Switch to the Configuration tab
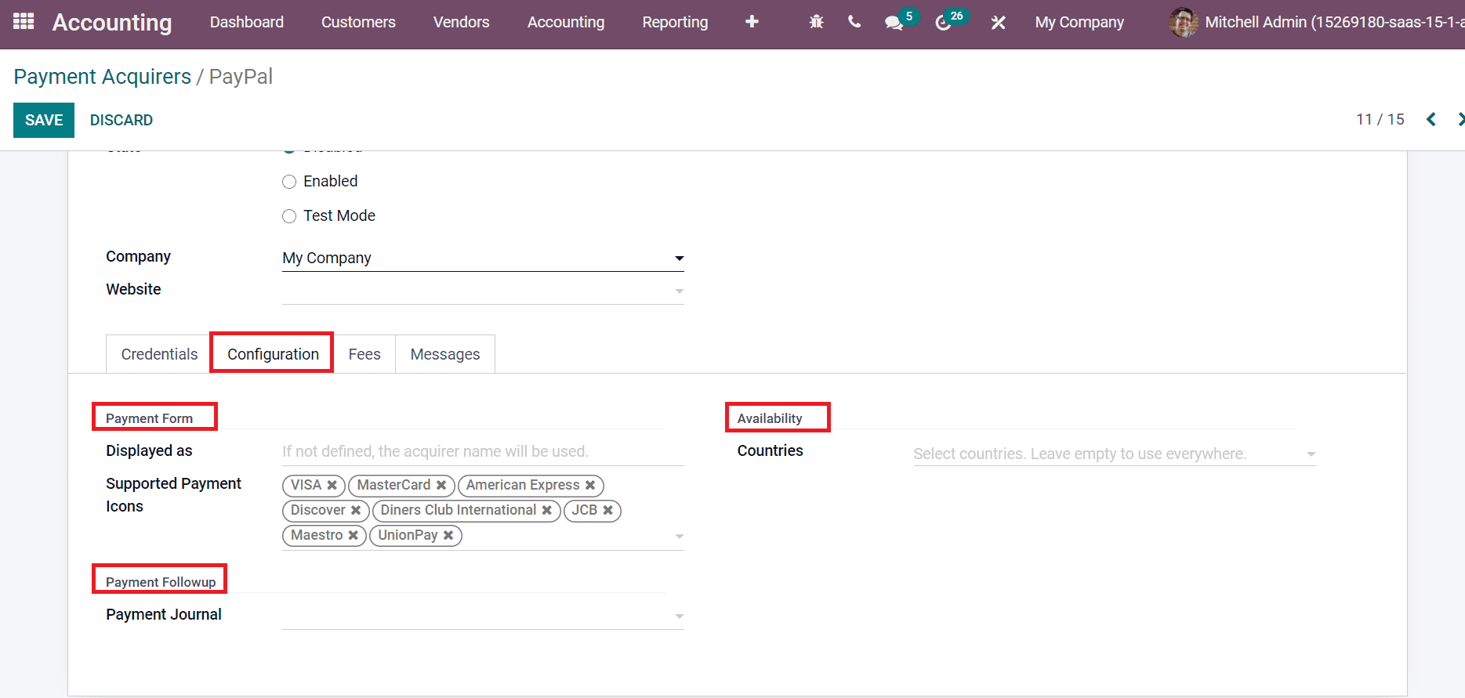1465x698 pixels. click(273, 354)
